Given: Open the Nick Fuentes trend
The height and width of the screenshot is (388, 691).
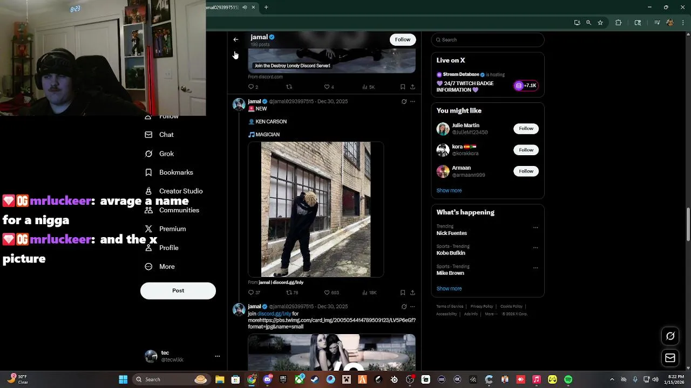Looking at the screenshot, I should pyautogui.click(x=452, y=233).
